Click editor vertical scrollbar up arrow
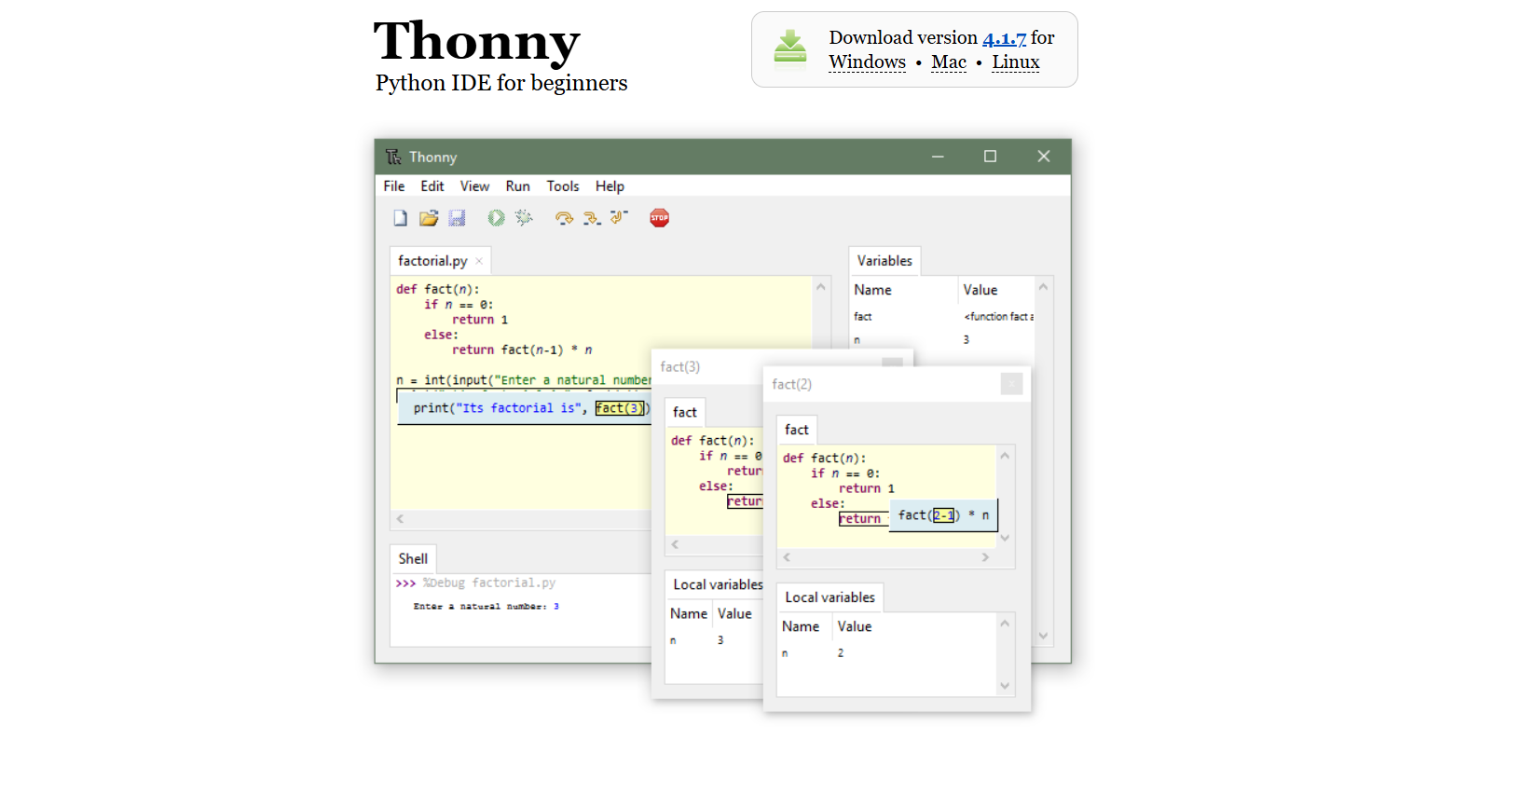Viewport: 1522px width, 795px height. pos(821,287)
